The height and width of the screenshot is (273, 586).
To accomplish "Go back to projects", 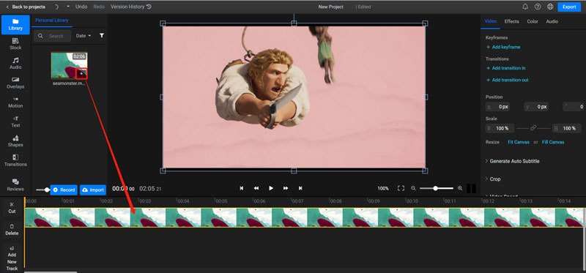I will coord(26,7).
